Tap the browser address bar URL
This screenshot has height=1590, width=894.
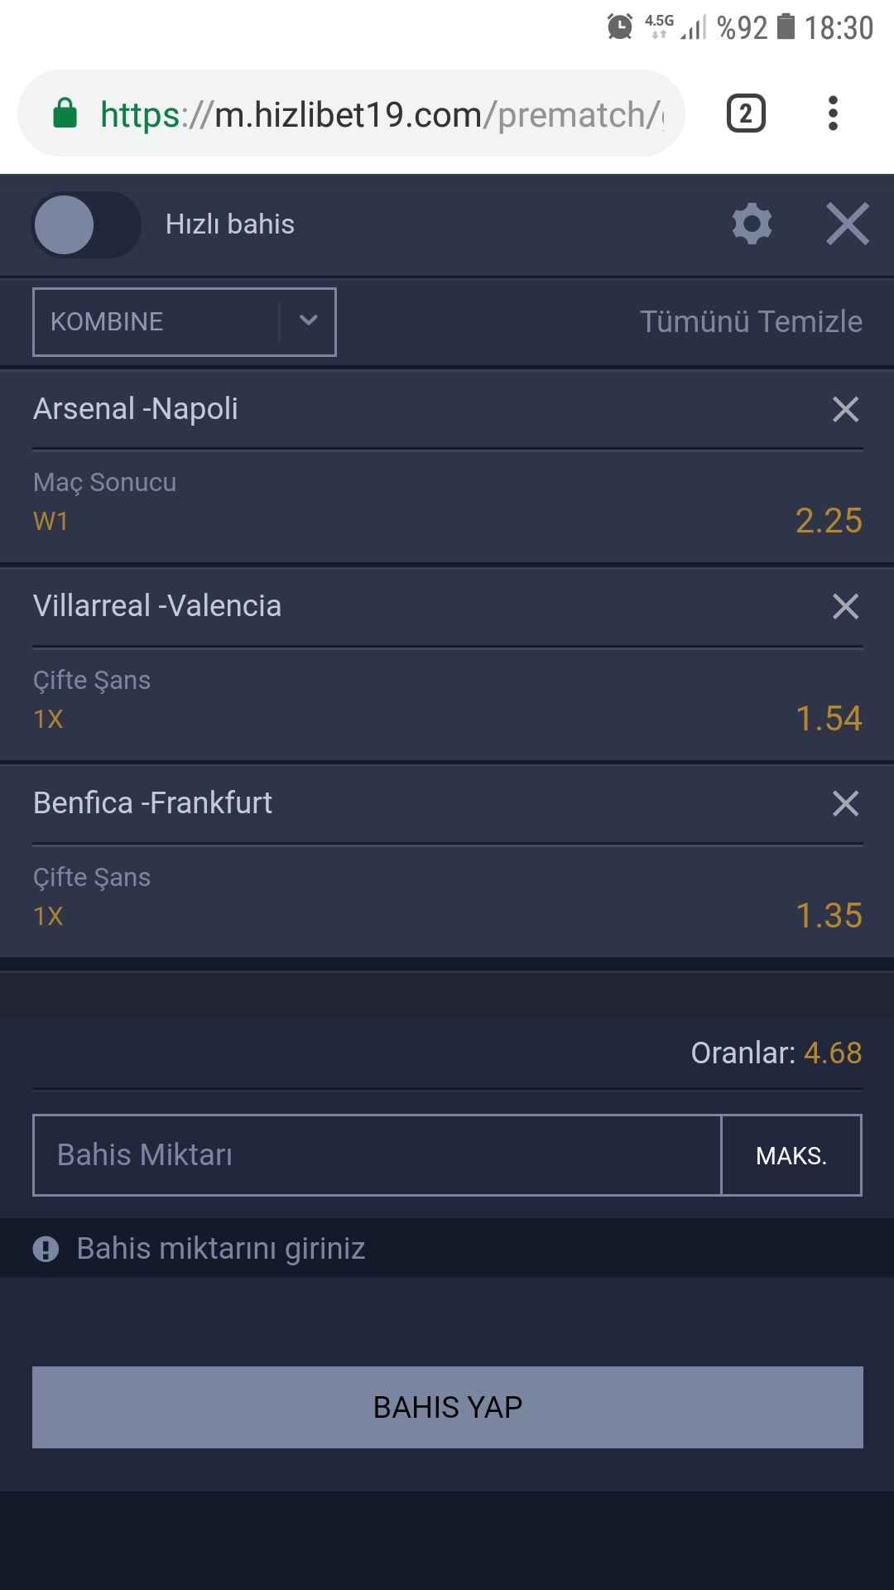[x=382, y=114]
